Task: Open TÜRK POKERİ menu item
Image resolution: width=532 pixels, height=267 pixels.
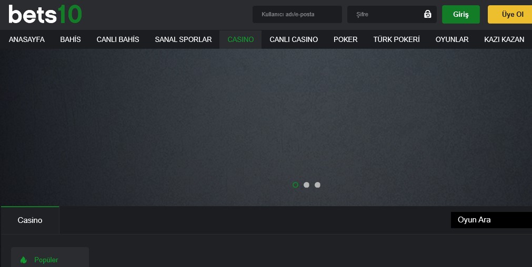Action: [396, 39]
